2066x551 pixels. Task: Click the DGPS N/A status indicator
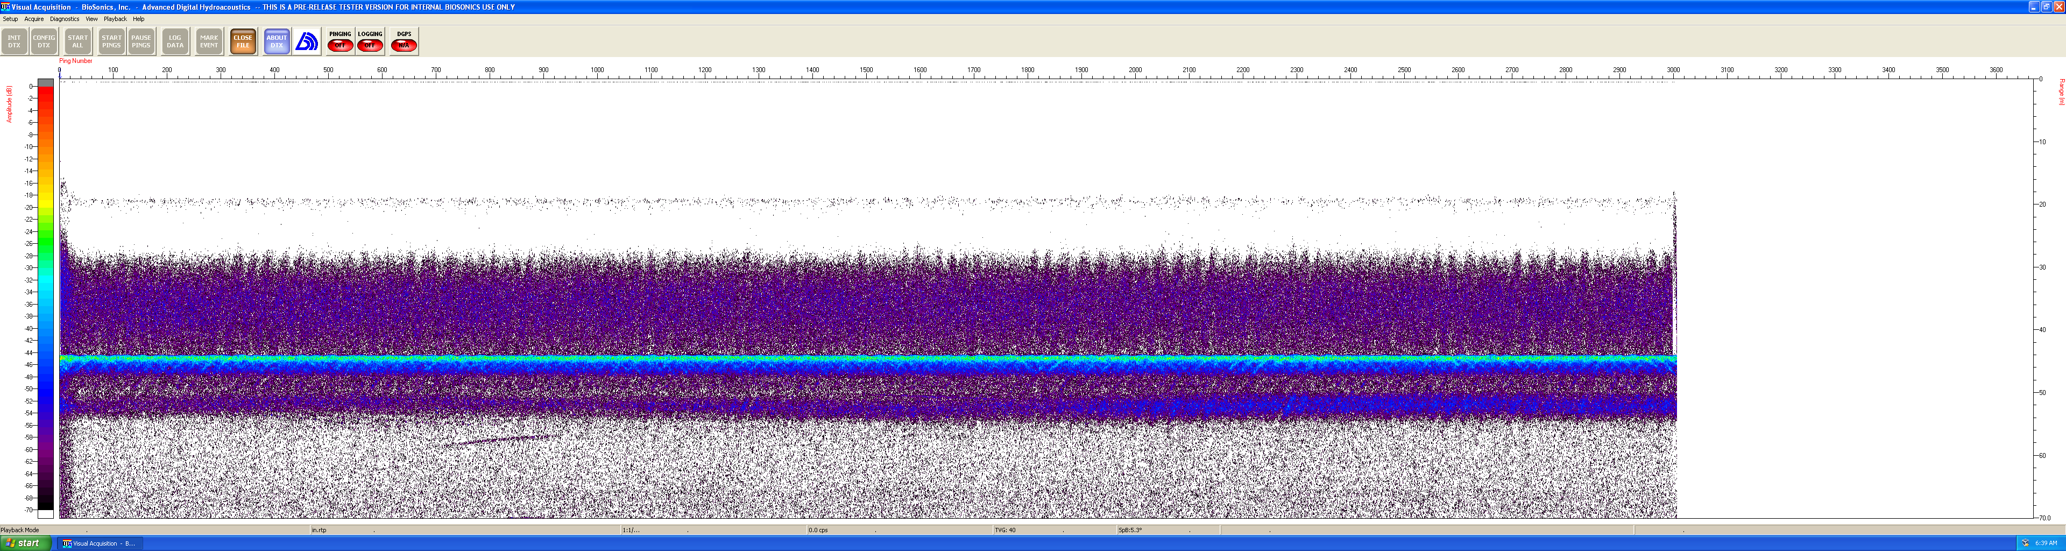(404, 42)
